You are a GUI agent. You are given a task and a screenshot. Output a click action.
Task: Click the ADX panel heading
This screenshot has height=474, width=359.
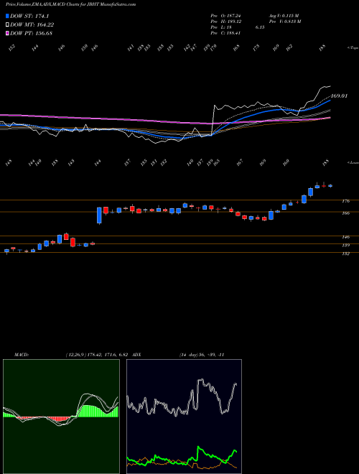coord(136,355)
